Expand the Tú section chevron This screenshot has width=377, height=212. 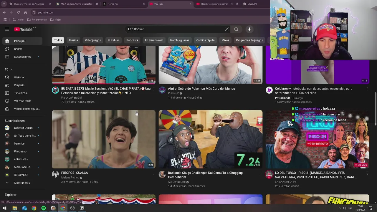11,69
